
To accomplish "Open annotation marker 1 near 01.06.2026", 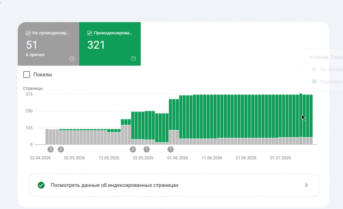I will point(171,149).
